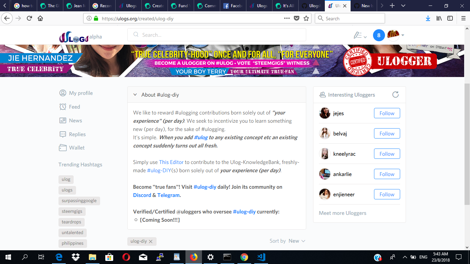The image size is (470, 264).
Task: Open Replies in left sidebar
Action: pyautogui.click(x=72, y=134)
